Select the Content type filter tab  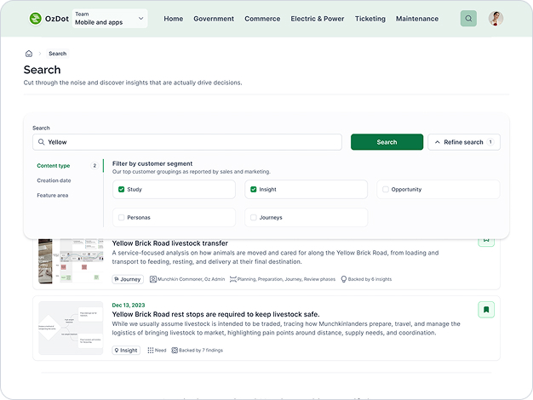point(54,165)
